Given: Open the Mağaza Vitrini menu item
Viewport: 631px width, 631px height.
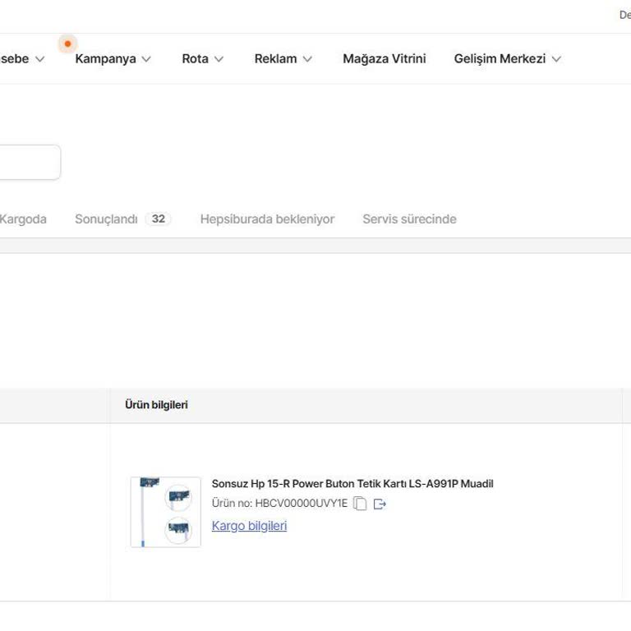Looking at the screenshot, I should (x=384, y=59).
